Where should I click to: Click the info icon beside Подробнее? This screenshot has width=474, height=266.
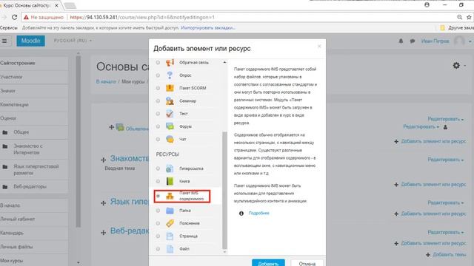pyautogui.click(x=241, y=214)
